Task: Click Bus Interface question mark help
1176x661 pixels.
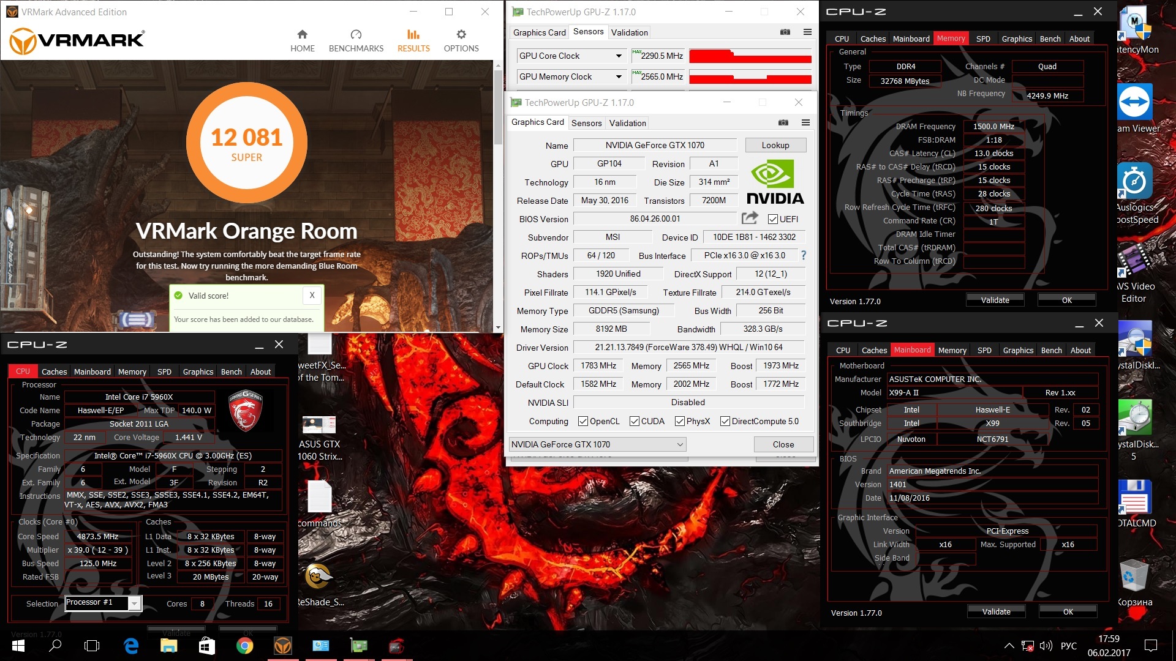Action: [804, 255]
